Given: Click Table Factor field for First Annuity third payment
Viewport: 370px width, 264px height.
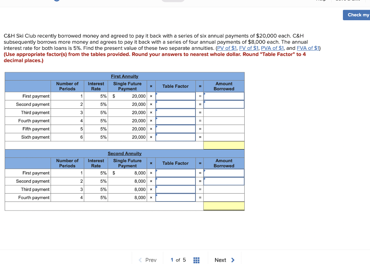Looking at the screenshot, I should [x=176, y=113].
